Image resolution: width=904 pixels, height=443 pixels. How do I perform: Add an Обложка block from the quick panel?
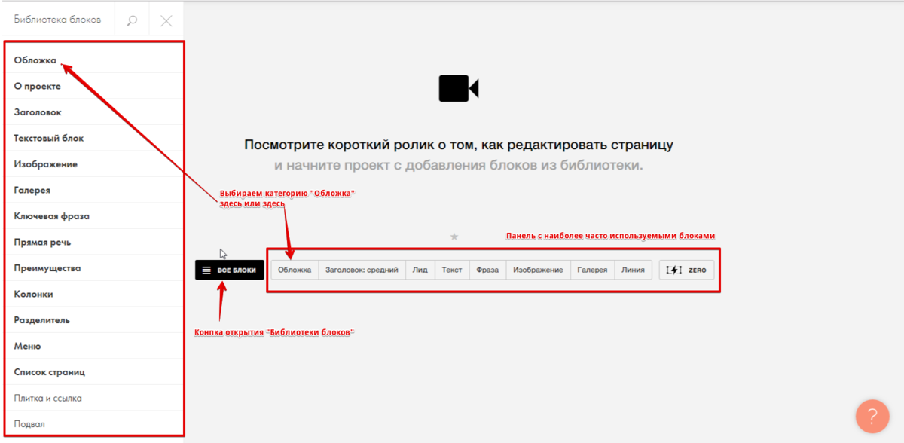[295, 269]
